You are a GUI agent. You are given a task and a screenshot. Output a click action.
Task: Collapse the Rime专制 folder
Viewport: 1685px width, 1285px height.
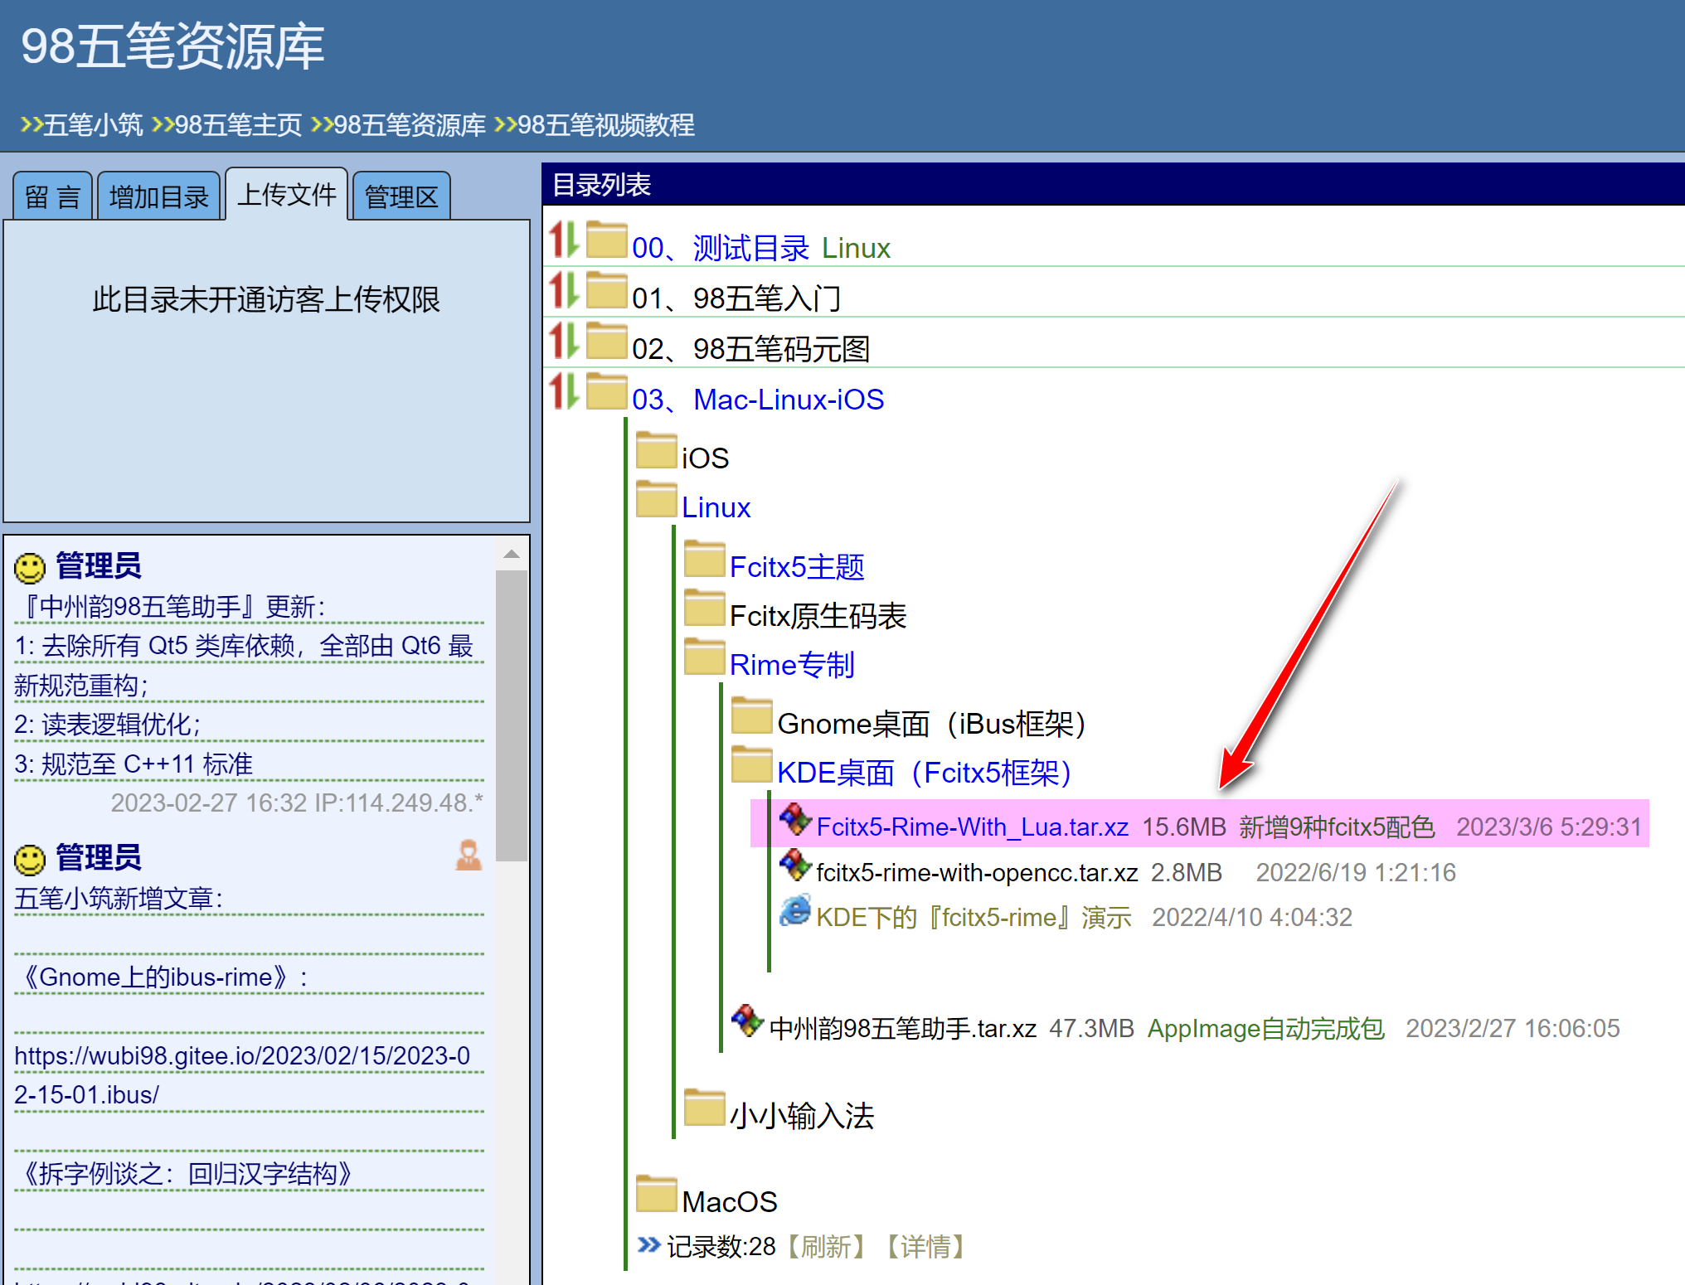tap(792, 665)
